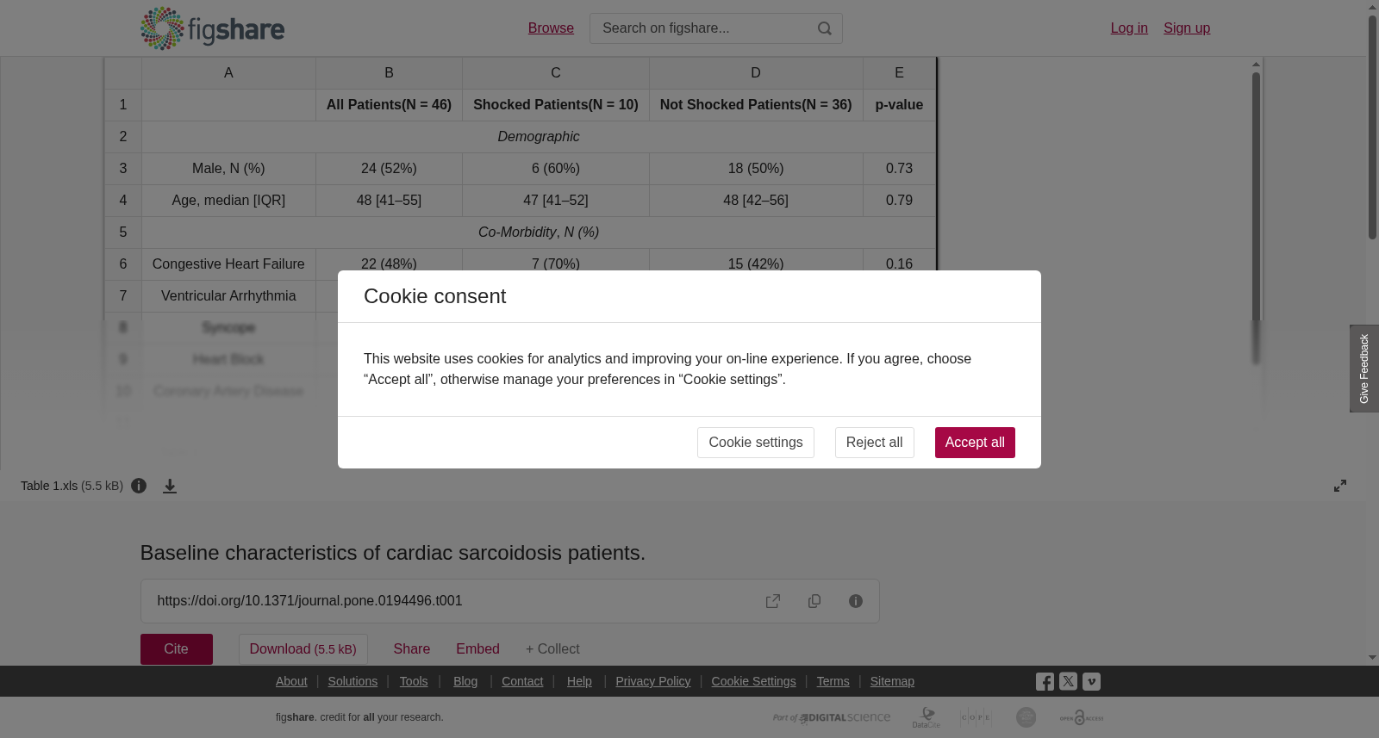The width and height of the screenshot is (1379, 738).
Task: Click the Browse link
Action: 551,28
